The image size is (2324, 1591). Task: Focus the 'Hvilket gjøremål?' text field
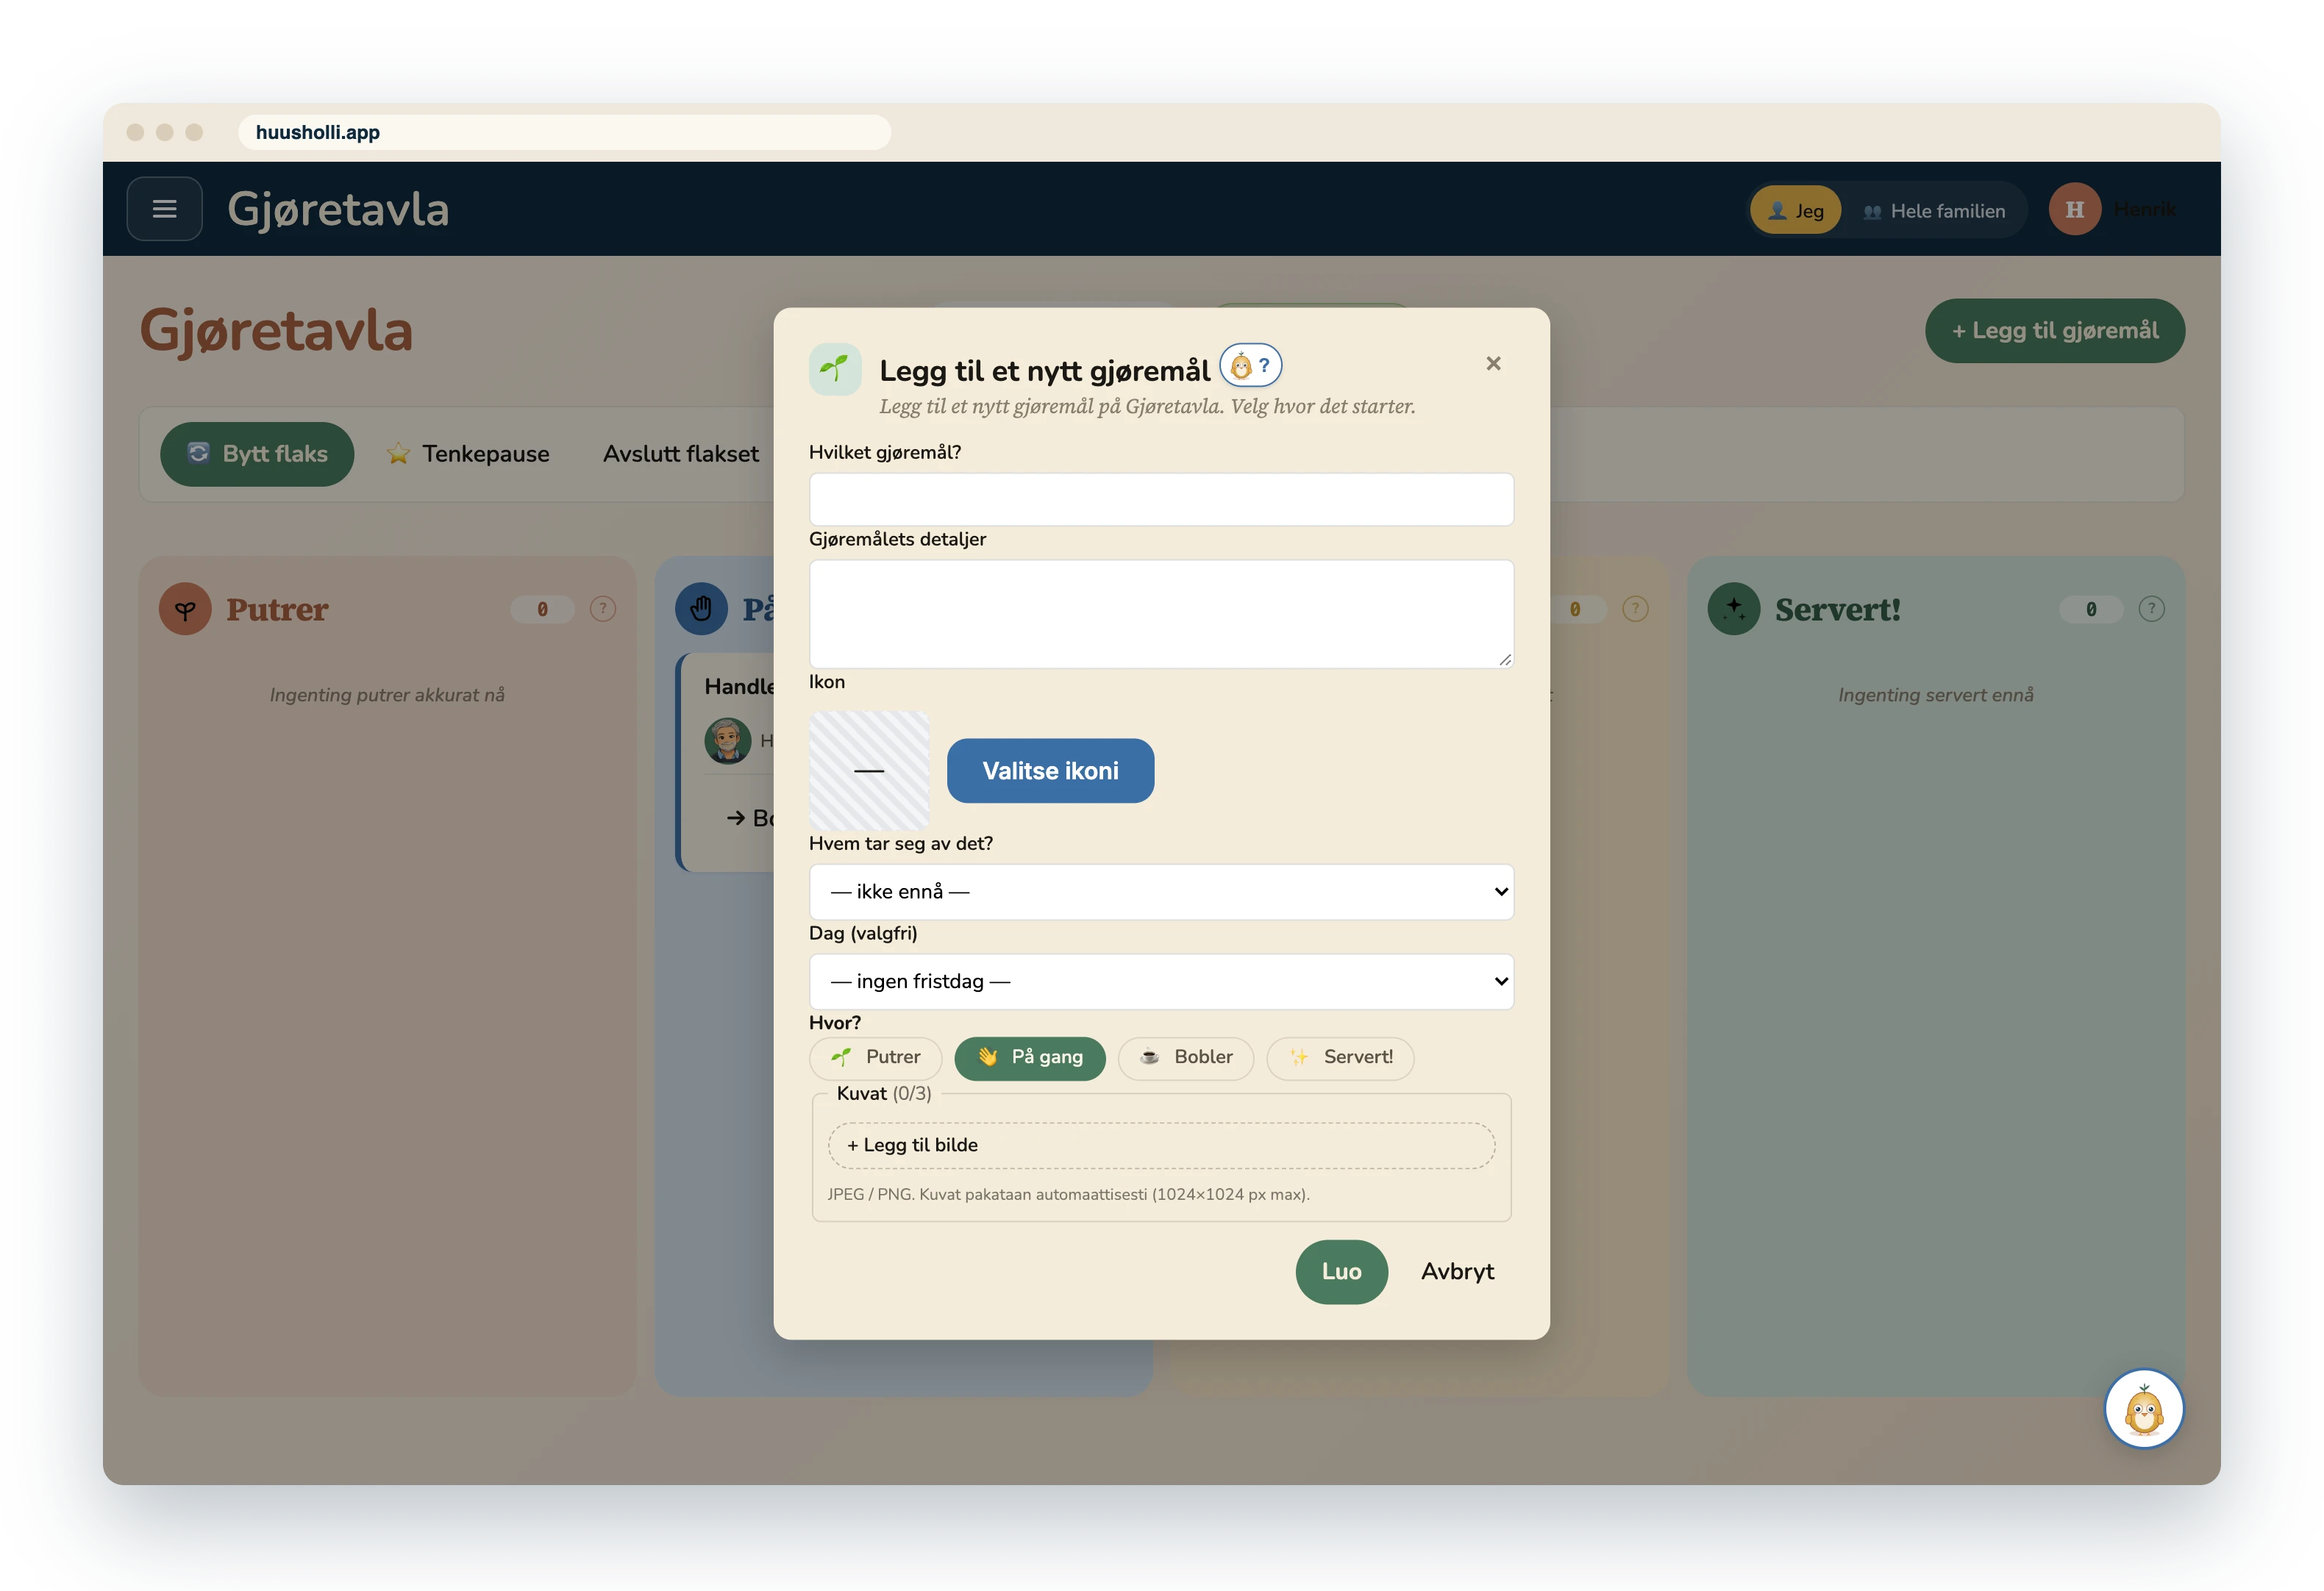[x=1161, y=500]
